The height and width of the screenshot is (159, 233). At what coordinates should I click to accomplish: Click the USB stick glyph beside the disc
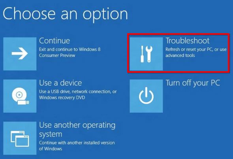(23, 102)
